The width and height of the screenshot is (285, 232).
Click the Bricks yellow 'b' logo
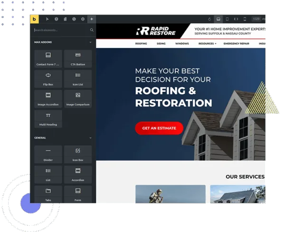point(34,19)
